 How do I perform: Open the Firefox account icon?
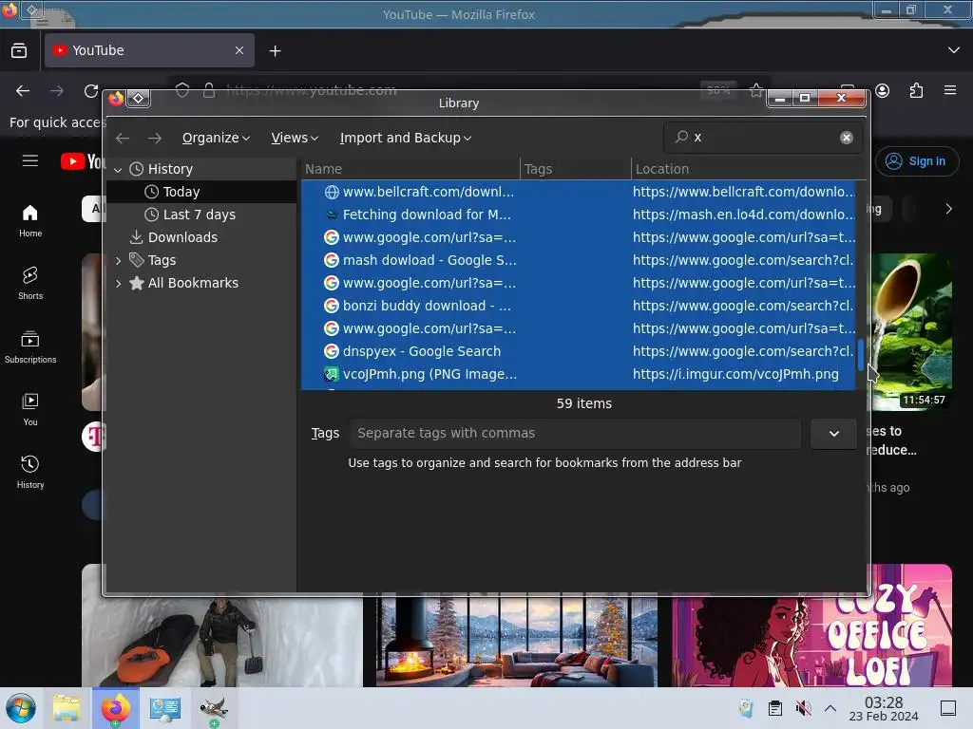click(x=883, y=91)
